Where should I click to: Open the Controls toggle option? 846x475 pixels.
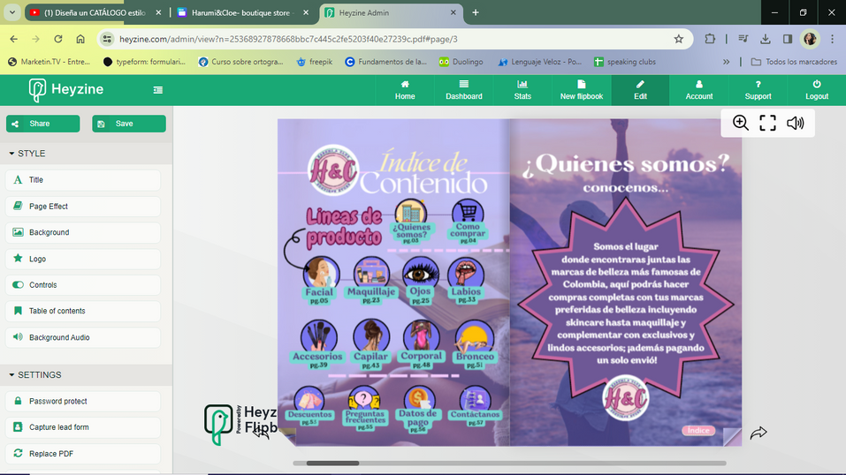pos(84,285)
